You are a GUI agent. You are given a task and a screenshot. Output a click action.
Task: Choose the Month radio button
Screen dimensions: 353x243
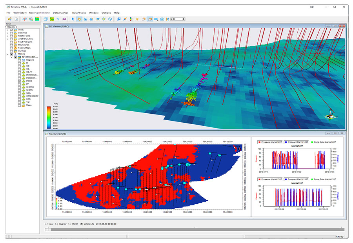tap(70, 224)
